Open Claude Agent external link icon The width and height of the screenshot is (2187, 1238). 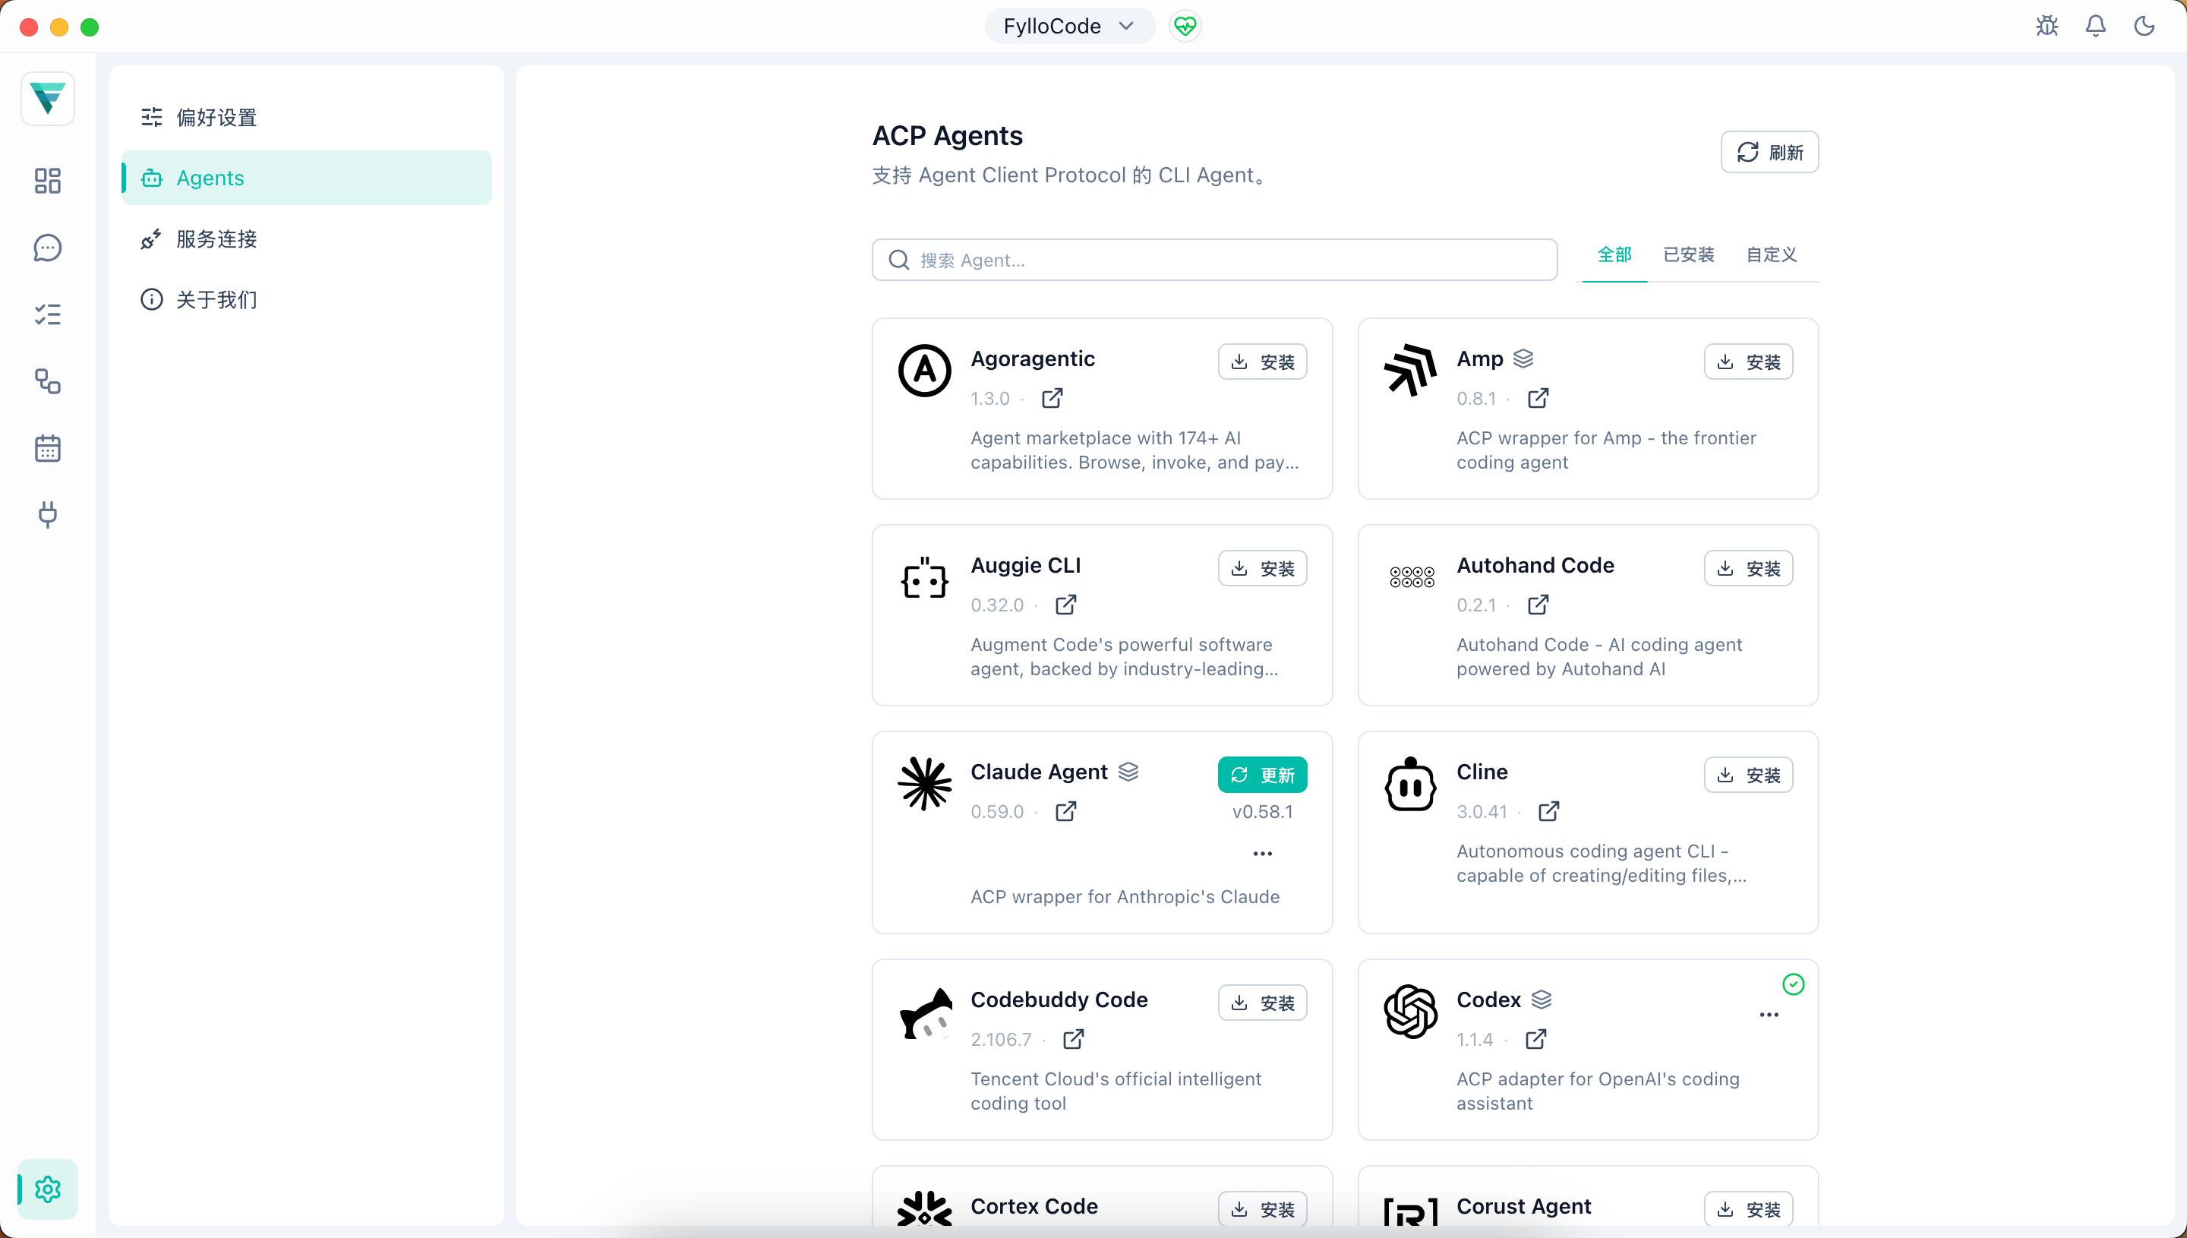click(1066, 811)
